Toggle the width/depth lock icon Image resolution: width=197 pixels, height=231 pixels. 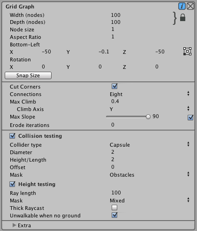[182, 17]
